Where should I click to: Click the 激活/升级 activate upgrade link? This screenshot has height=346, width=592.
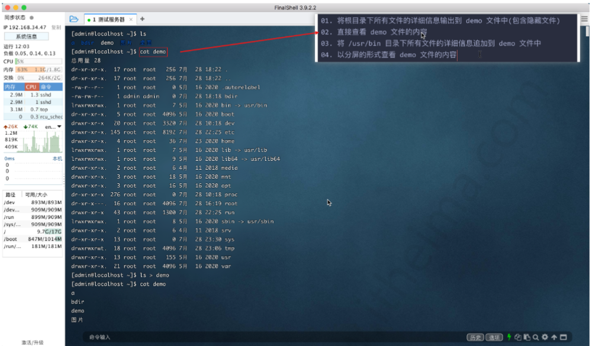tap(32, 342)
